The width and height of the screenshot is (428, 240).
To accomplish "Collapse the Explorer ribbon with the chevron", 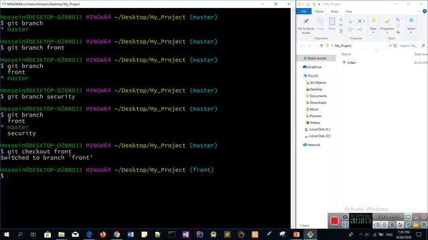I will click(419, 11).
